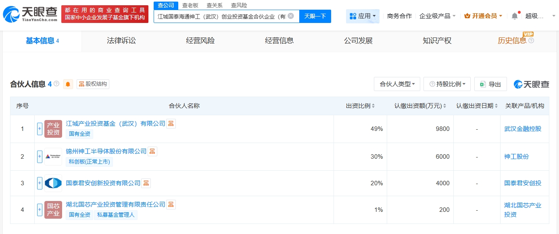Click the orange alert bell beside 合伙人信息

click(68, 84)
